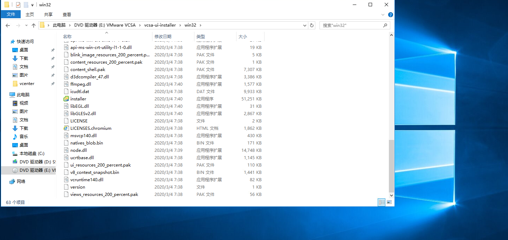The height and width of the screenshot is (240, 508).
Task: Select the v8_context_snapshot.bin file name
Action: [95, 172]
